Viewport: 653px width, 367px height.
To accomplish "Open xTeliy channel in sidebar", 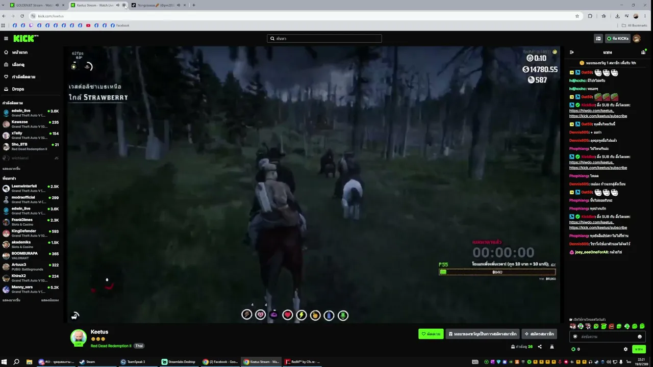I will pos(31,135).
